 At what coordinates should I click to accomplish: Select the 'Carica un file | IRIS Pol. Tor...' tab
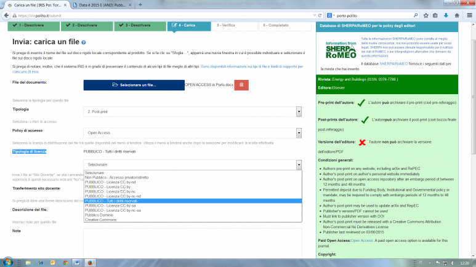[x=37, y=5]
